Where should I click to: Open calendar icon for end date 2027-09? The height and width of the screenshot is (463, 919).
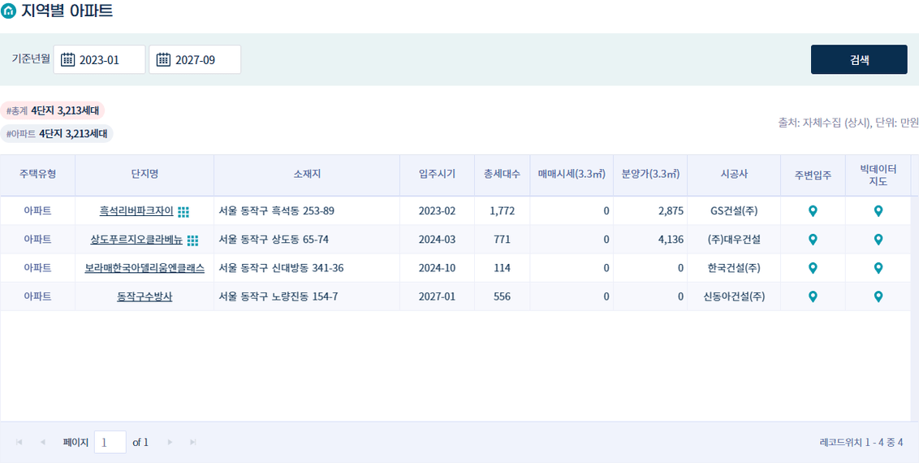[163, 60]
